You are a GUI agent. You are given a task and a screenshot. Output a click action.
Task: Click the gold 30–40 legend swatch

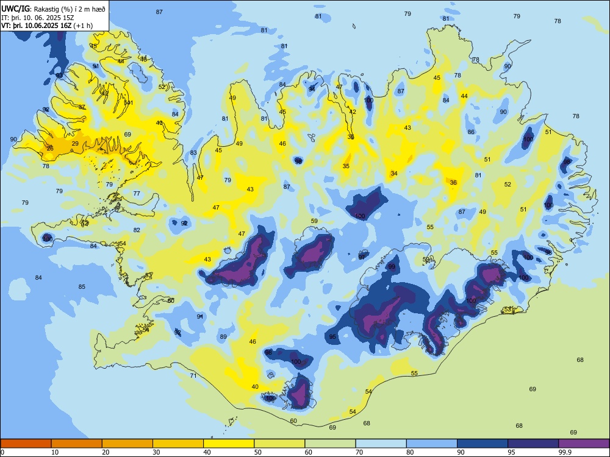point(178,444)
